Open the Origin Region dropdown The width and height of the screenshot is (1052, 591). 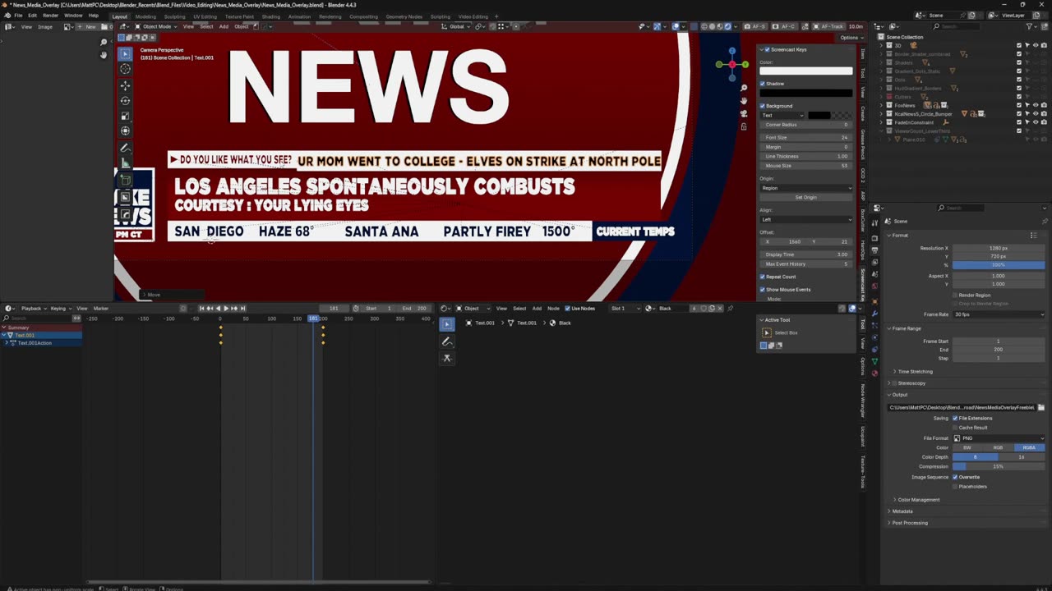[806, 188]
